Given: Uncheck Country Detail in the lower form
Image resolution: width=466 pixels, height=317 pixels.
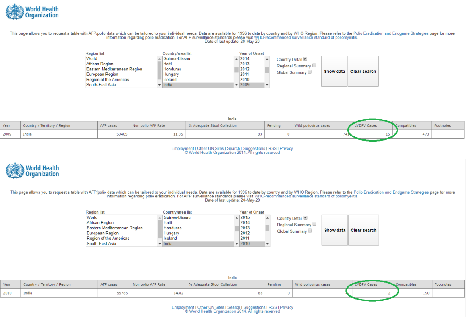Looking at the screenshot, I should coord(305,218).
